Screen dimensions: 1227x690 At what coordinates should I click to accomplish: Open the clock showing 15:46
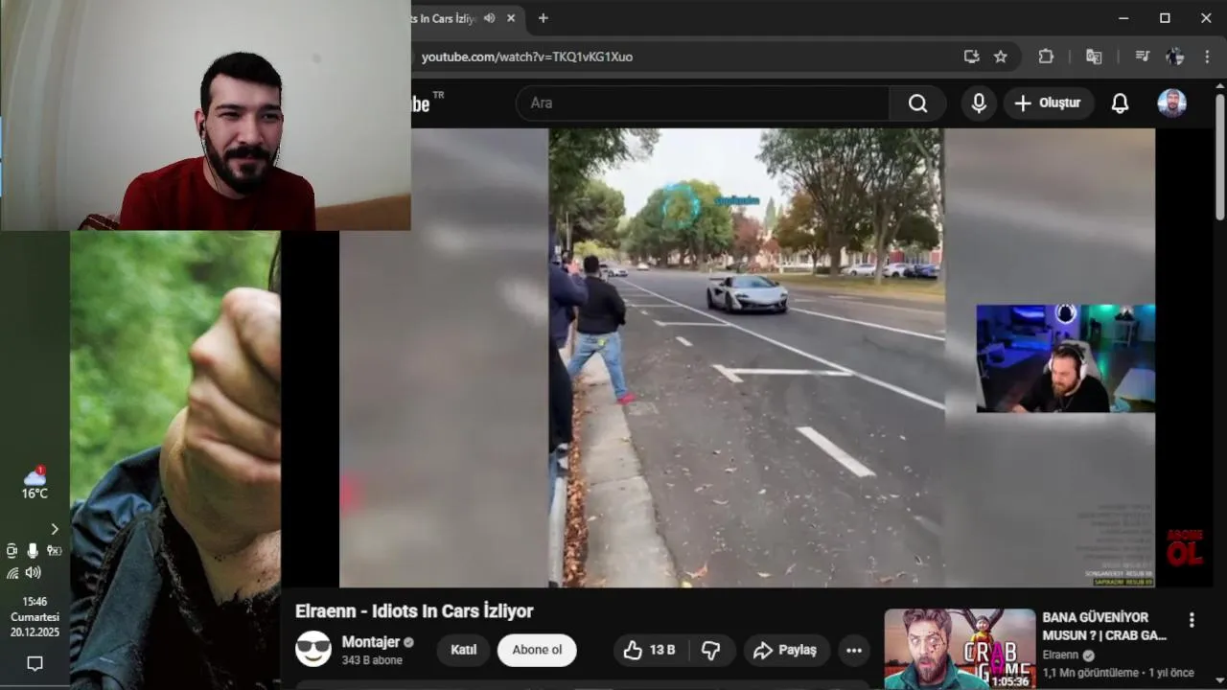(x=35, y=617)
